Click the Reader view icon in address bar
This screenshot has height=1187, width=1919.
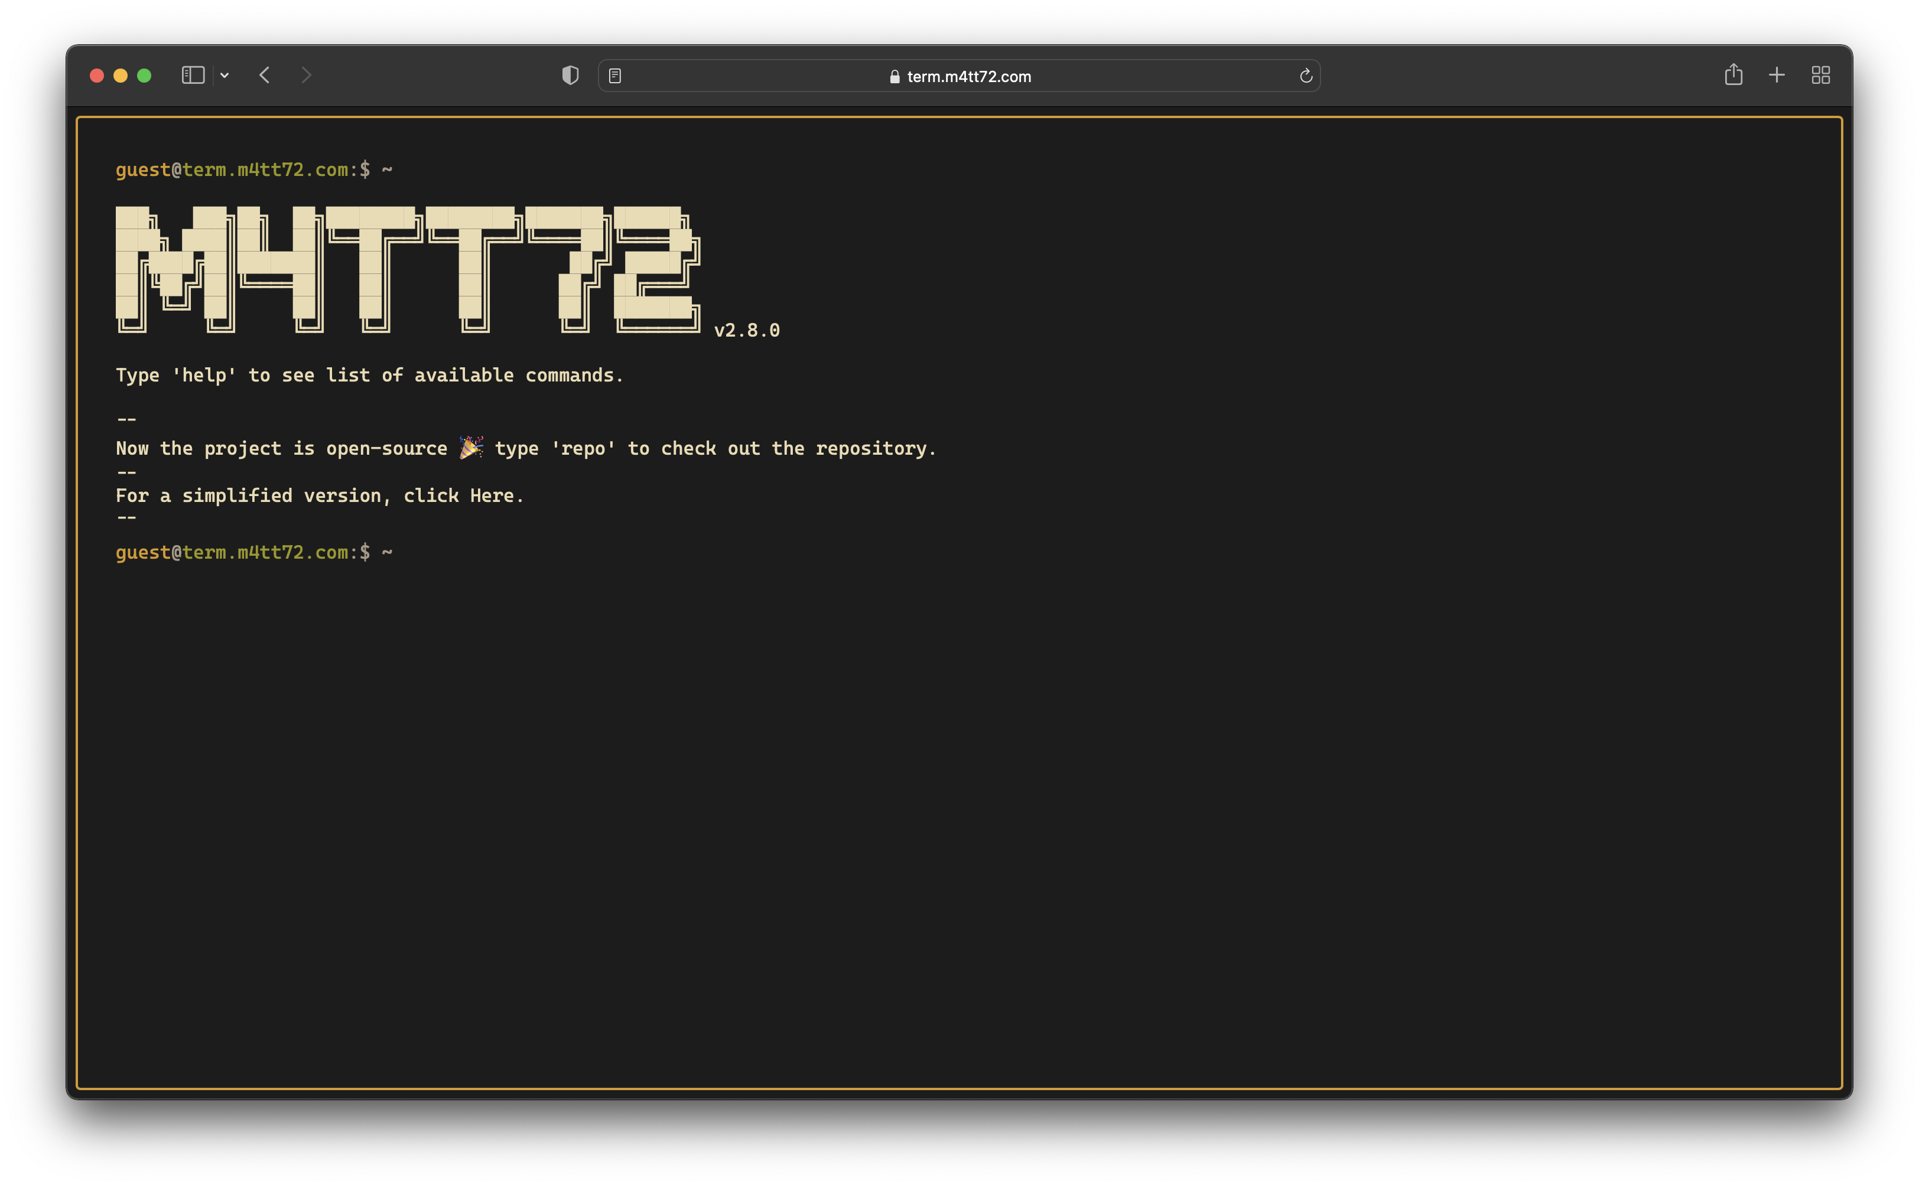(x=616, y=76)
